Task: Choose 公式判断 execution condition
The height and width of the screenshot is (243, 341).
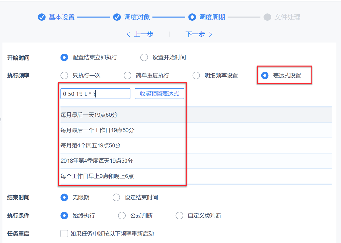Action: click(122, 215)
